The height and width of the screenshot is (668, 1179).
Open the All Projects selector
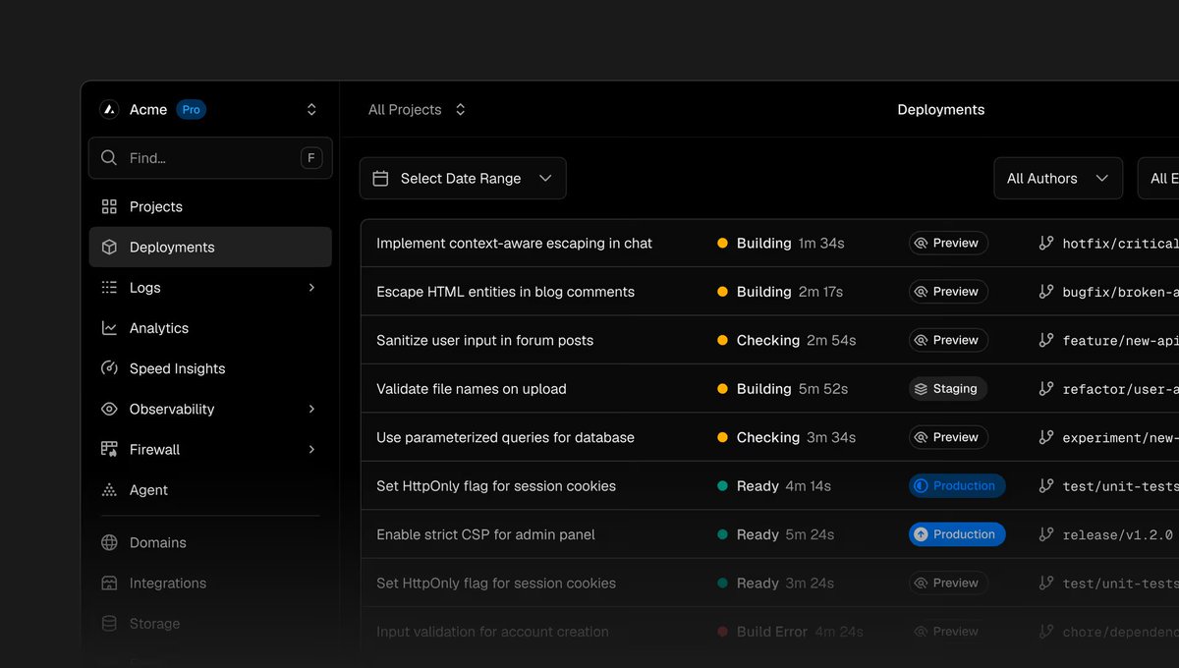[x=417, y=110]
